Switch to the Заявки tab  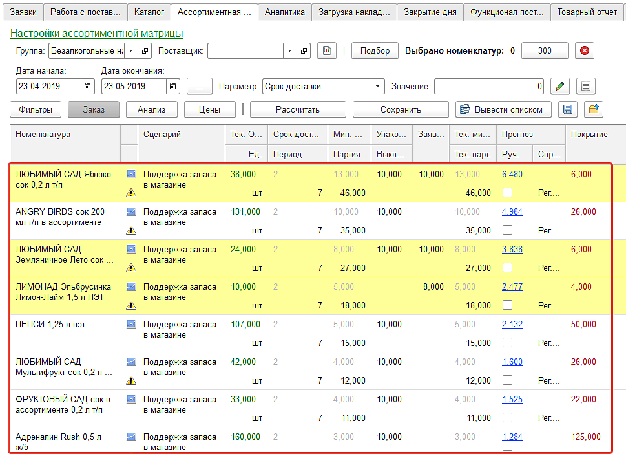(23, 12)
